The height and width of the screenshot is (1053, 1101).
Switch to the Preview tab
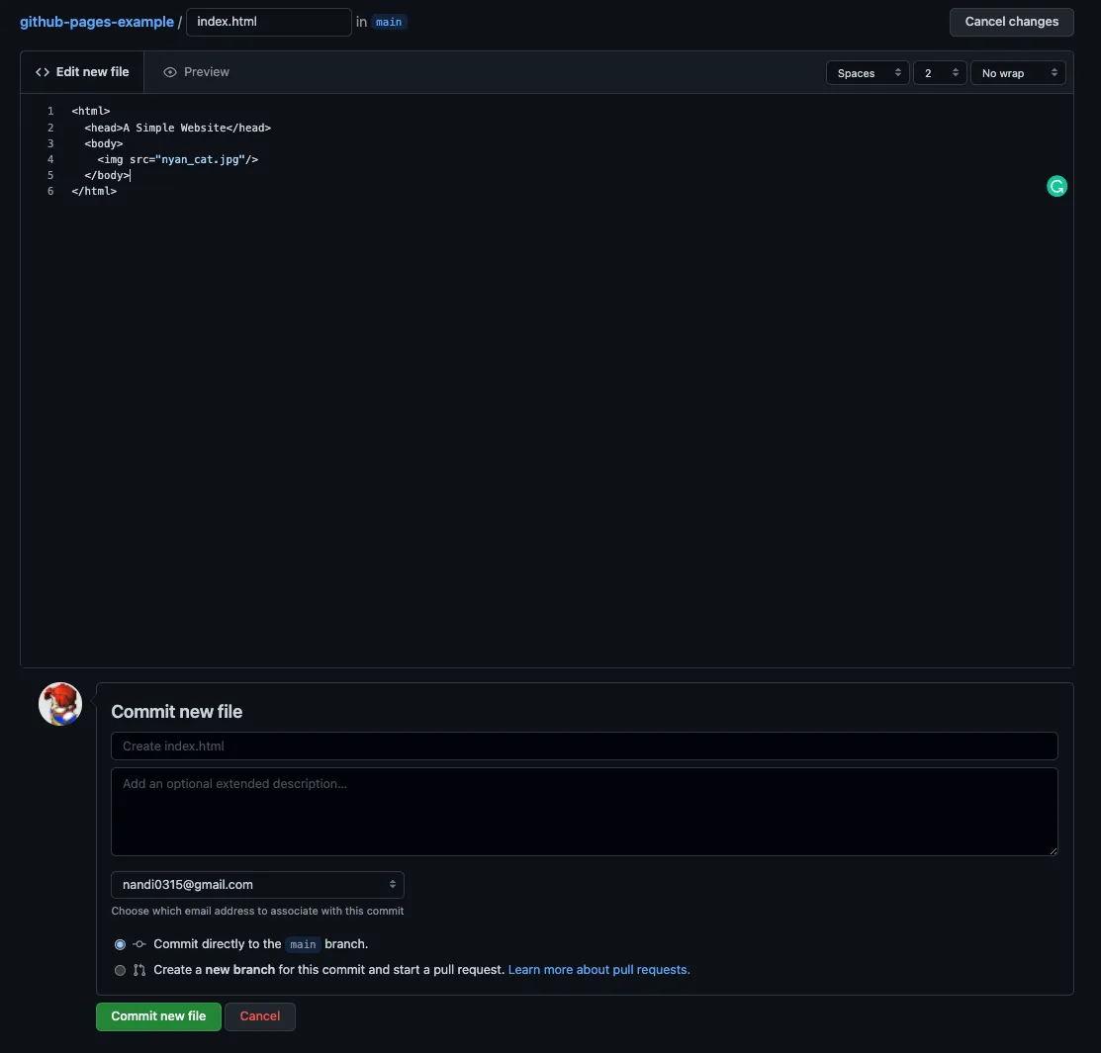pos(206,71)
